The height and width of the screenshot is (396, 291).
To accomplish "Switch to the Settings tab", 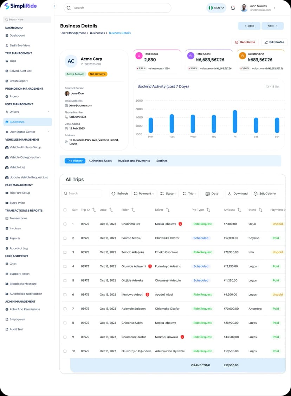I will click(x=162, y=161).
